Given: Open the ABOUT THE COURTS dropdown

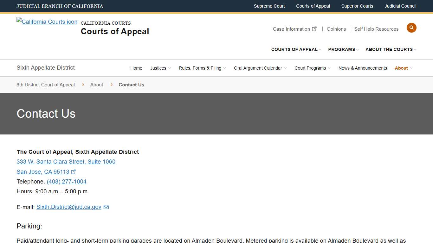Looking at the screenshot, I should click(x=389, y=49).
